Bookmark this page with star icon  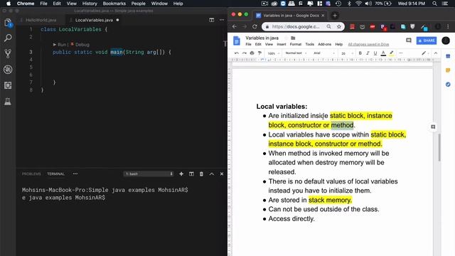[338, 26]
